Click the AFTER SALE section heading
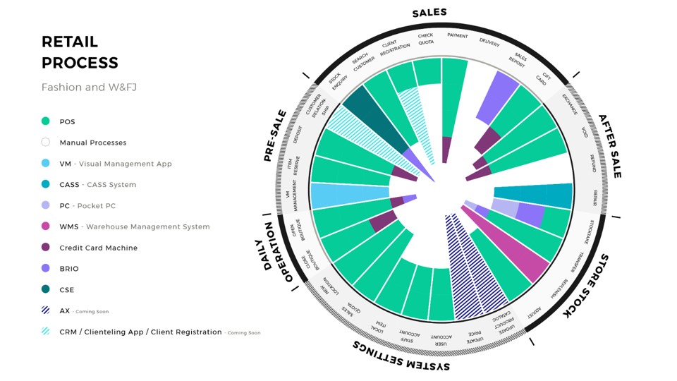Screen dimensions: 677x381 609,145
